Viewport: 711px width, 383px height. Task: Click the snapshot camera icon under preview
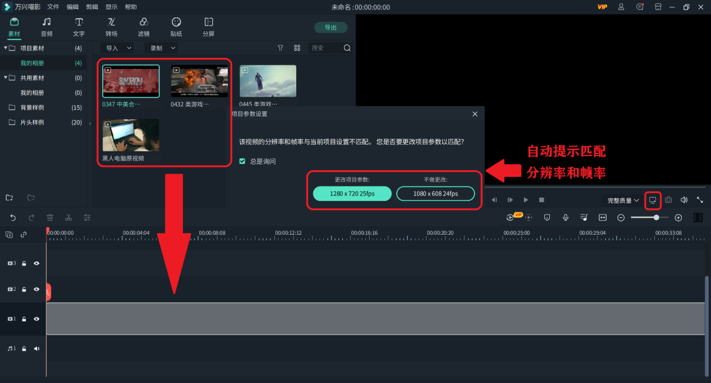[668, 200]
